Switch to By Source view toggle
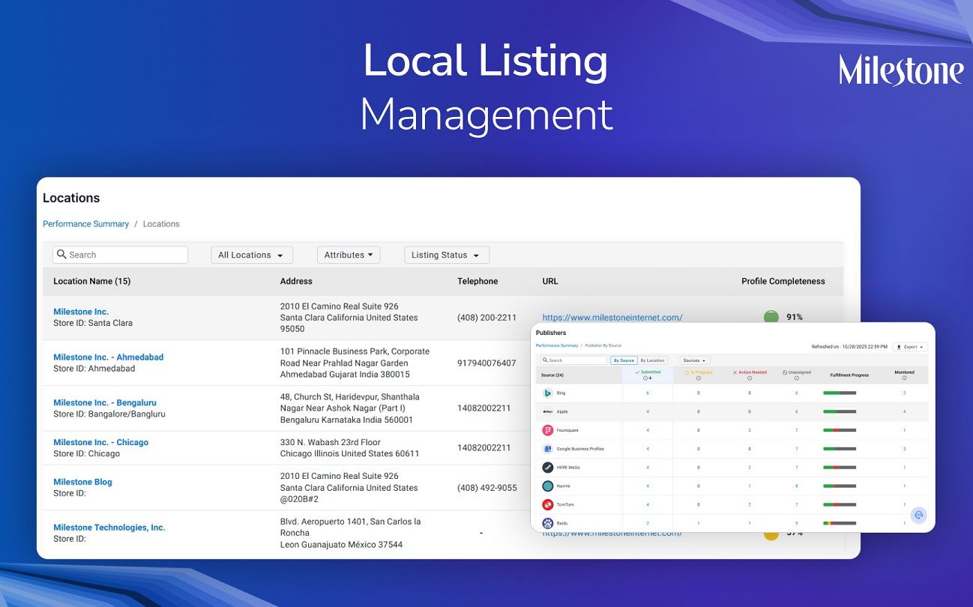The image size is (973, 607). click(x=623, y=360)
